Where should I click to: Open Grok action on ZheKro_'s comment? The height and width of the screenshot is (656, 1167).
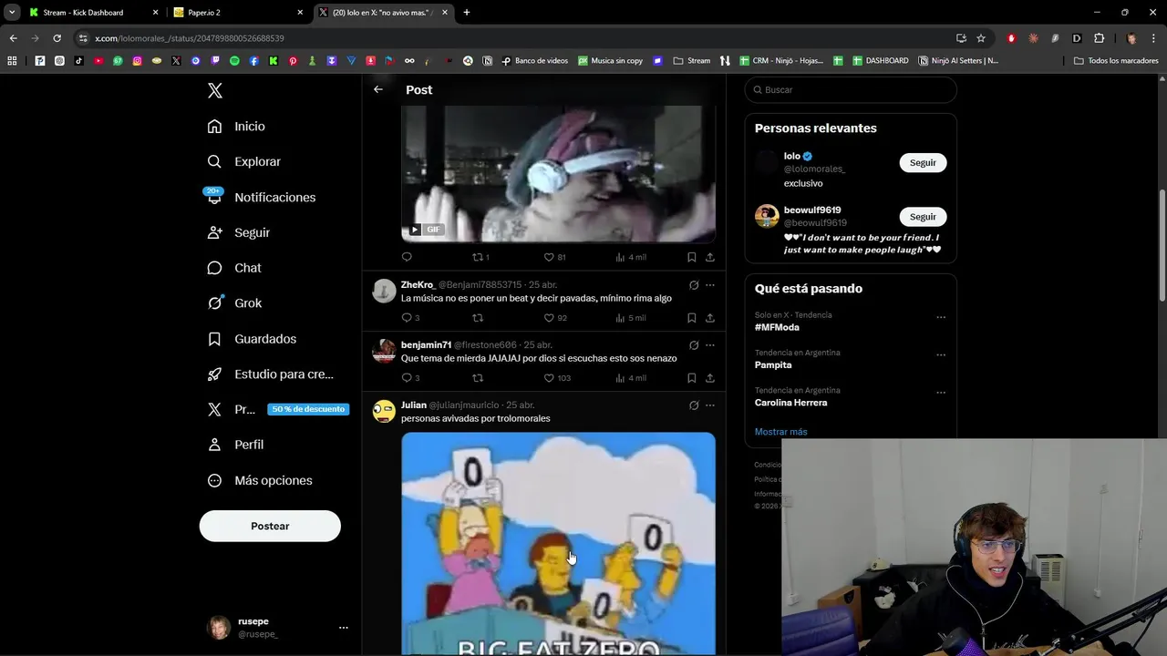point(694,285)
